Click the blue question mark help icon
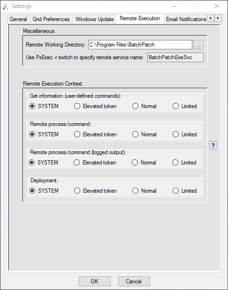This screenshot has height=290, width=228. point(213,145)
